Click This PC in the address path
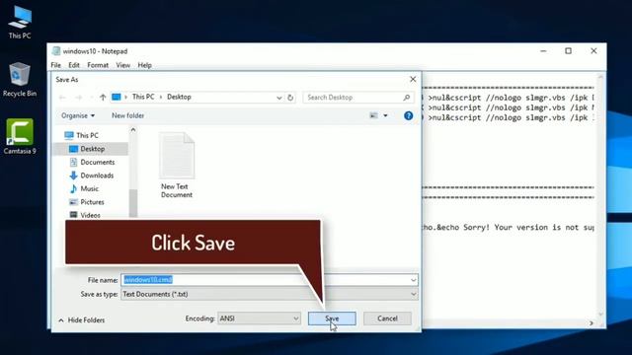Image resolution: width=632 pixels, height=355 pixels. (x=143, y=97)
